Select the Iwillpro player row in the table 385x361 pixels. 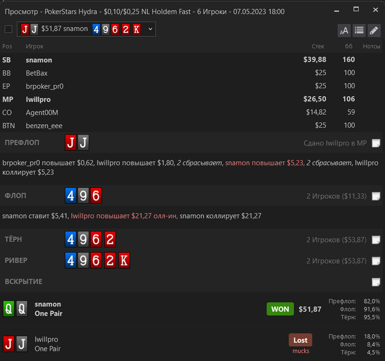[x=193, y=99]
